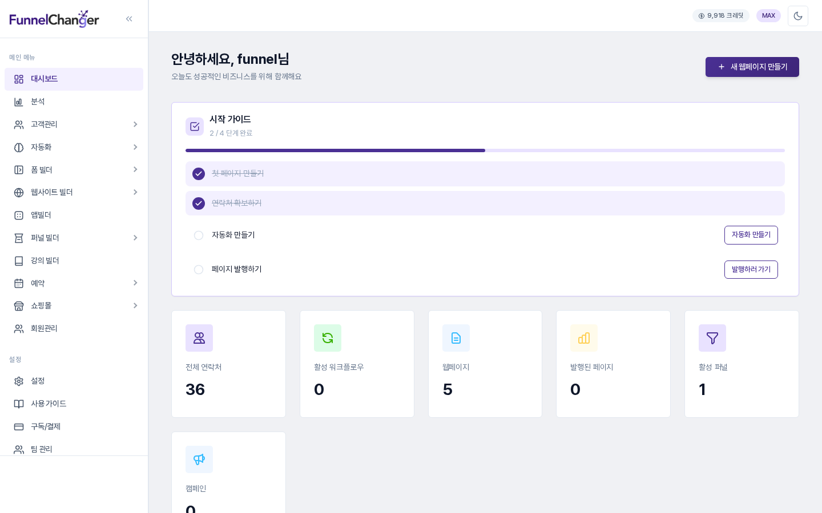Screen dimensions: 822x513
Task: Open 앱빌더 in the sidebar
Action: [x=74, y=215]
